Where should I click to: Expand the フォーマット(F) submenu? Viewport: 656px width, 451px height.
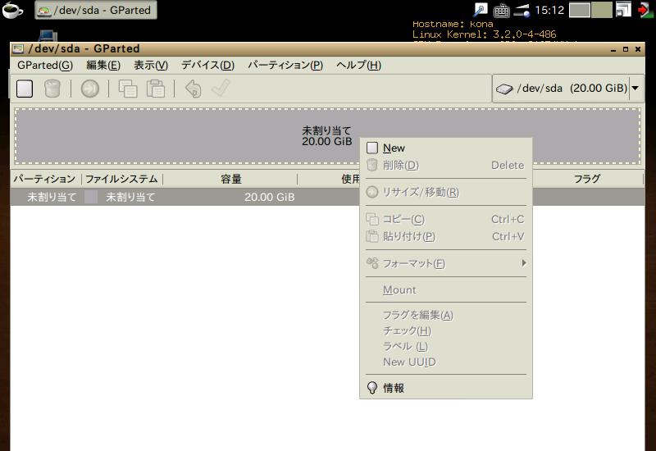click(446, 263)
